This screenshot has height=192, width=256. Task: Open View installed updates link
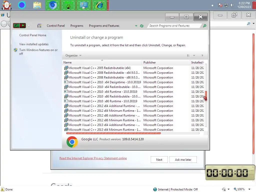click(x=34, y=44)
